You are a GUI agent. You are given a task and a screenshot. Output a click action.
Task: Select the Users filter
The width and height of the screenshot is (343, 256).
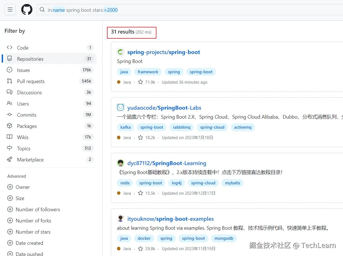tap(50, 104)
